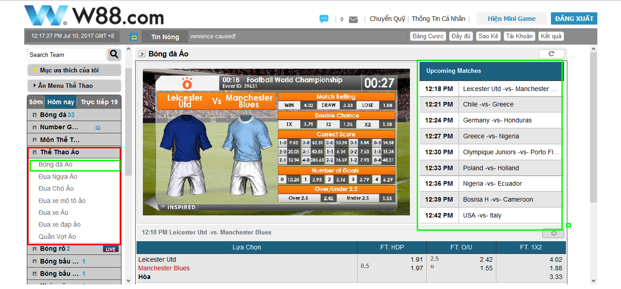
Task: Select USA -vs- Italy upcoming match
Action: click(x=490, y=215)
